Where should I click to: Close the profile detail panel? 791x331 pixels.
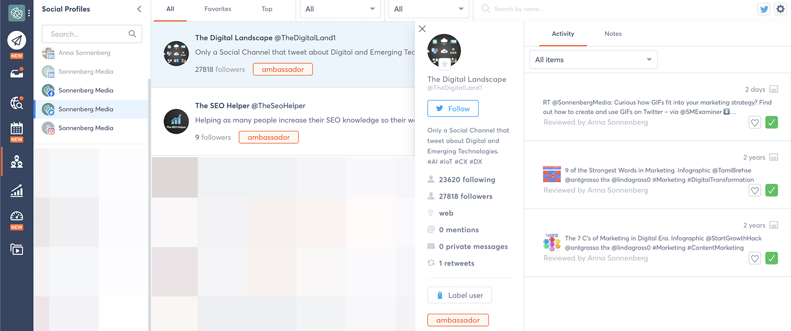(x=422, y=29)
